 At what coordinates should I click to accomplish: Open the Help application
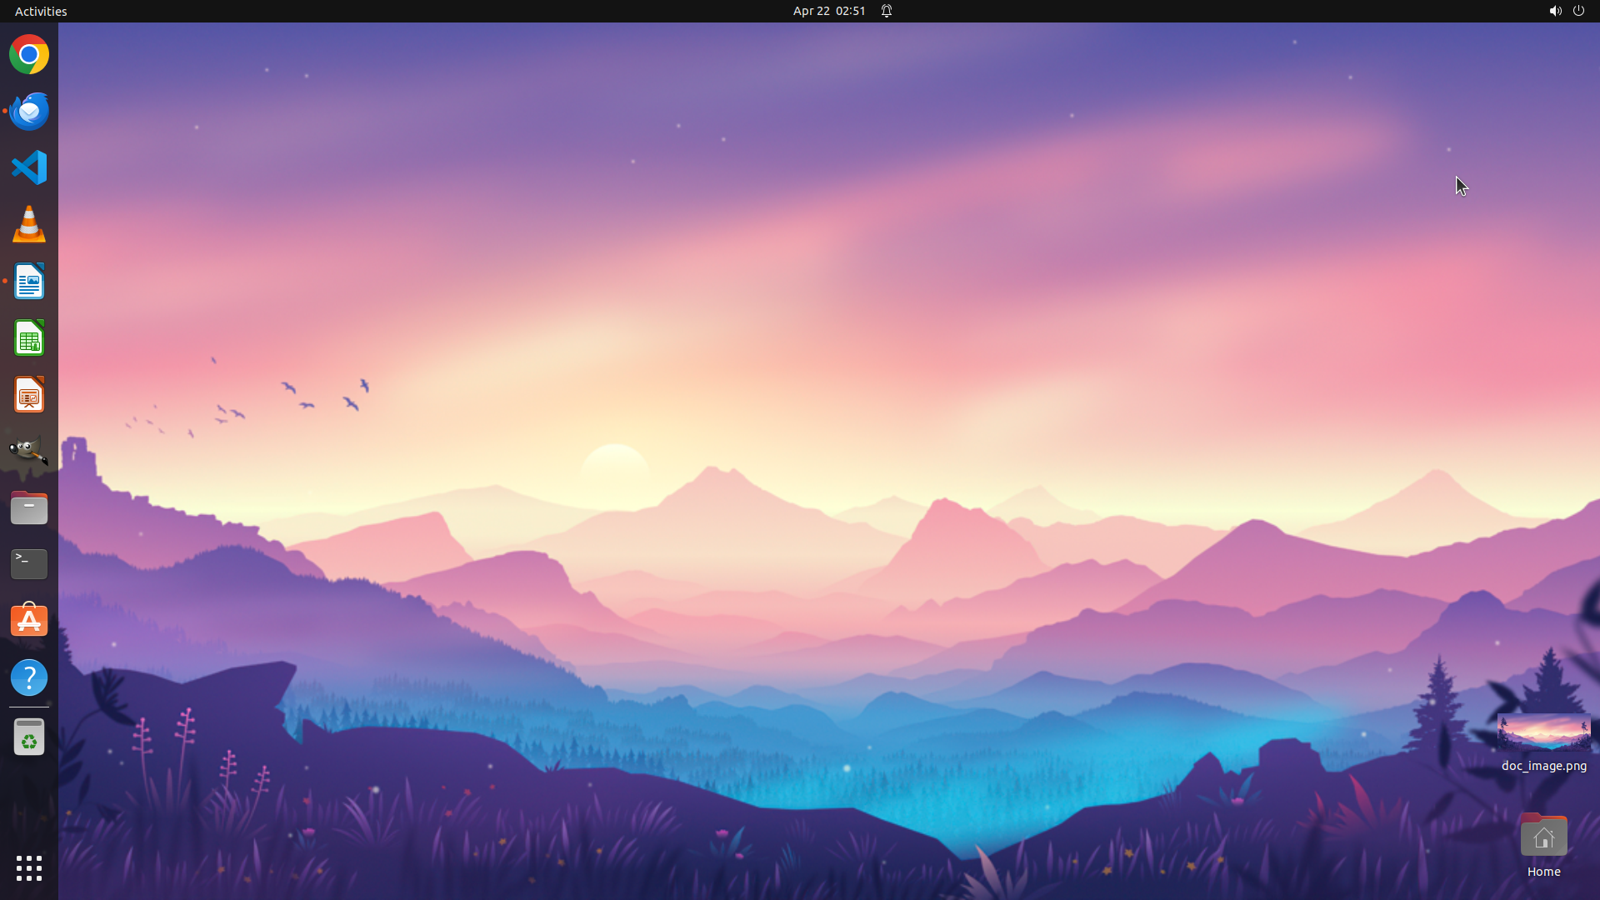(29, 677)
